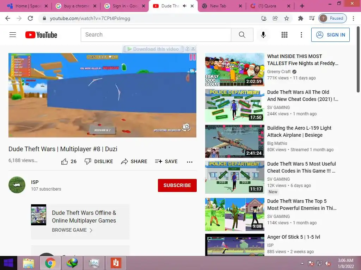Mute the Dude Theft tab audio icon
The width and height of the screenshot is (361, 270).
(x=184, y=6)
